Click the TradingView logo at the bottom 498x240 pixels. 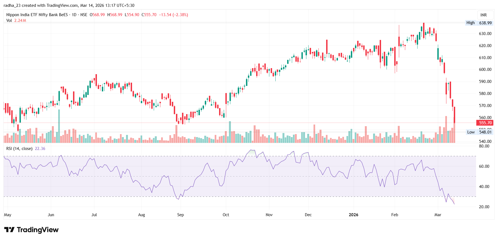tap(31, 230)
